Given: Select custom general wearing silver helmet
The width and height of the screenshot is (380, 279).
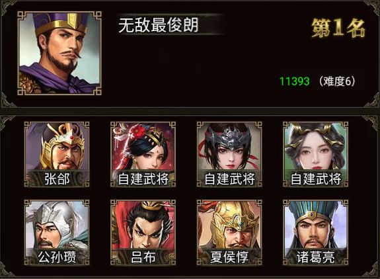Looking at the screenshot, I should point(229,155).
